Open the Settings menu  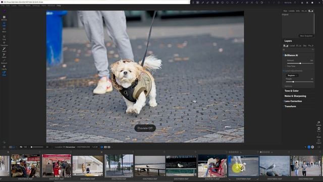(x=36, y=6)
